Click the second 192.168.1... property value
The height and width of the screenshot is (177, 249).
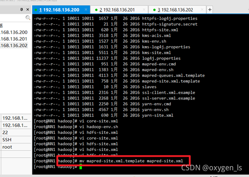click(16, 125)
